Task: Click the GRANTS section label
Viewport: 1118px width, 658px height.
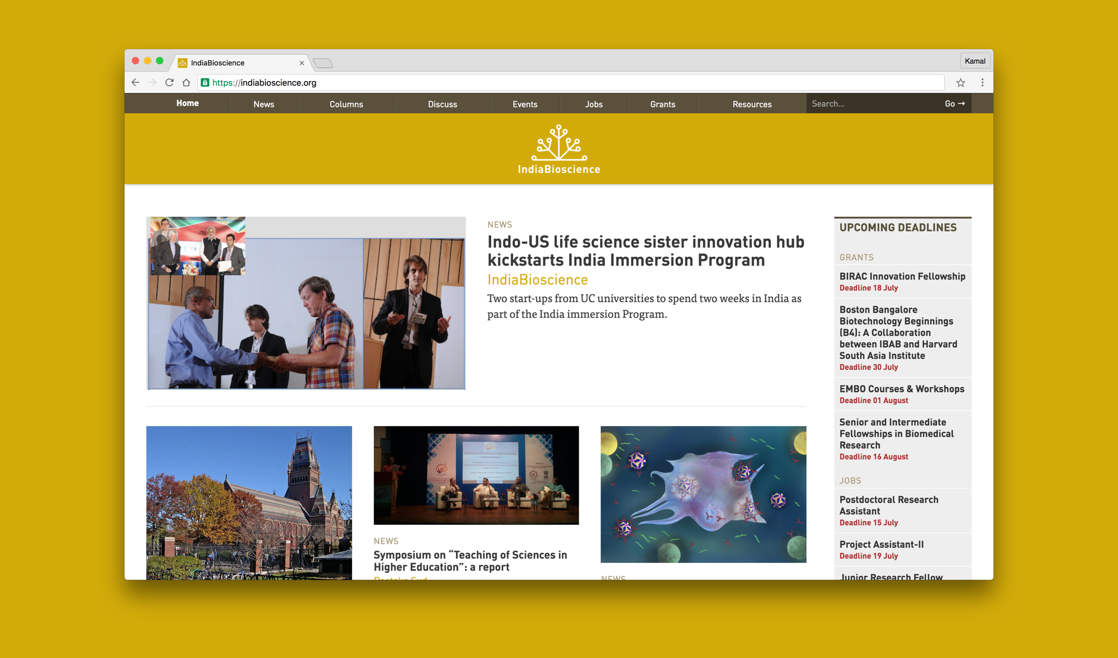Action: coord(856,257)
